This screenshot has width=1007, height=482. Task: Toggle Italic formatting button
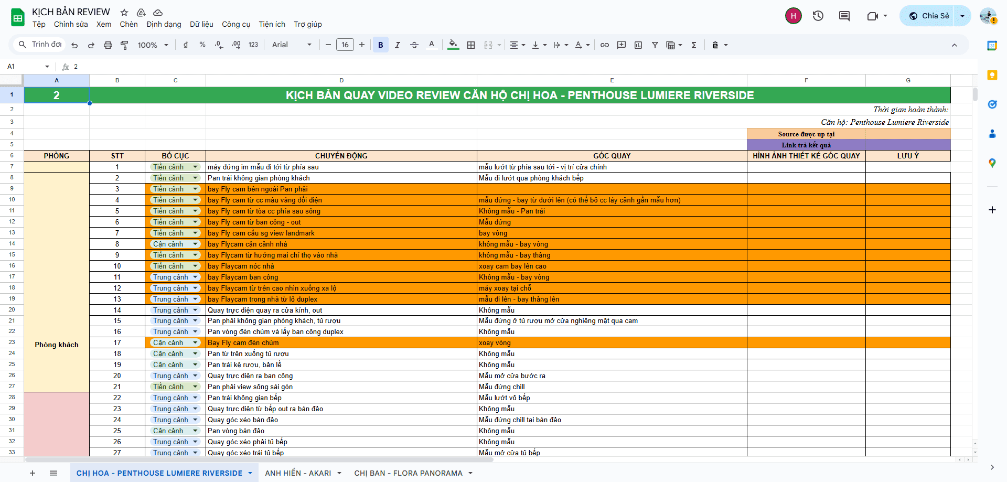[x=398, y=45]
